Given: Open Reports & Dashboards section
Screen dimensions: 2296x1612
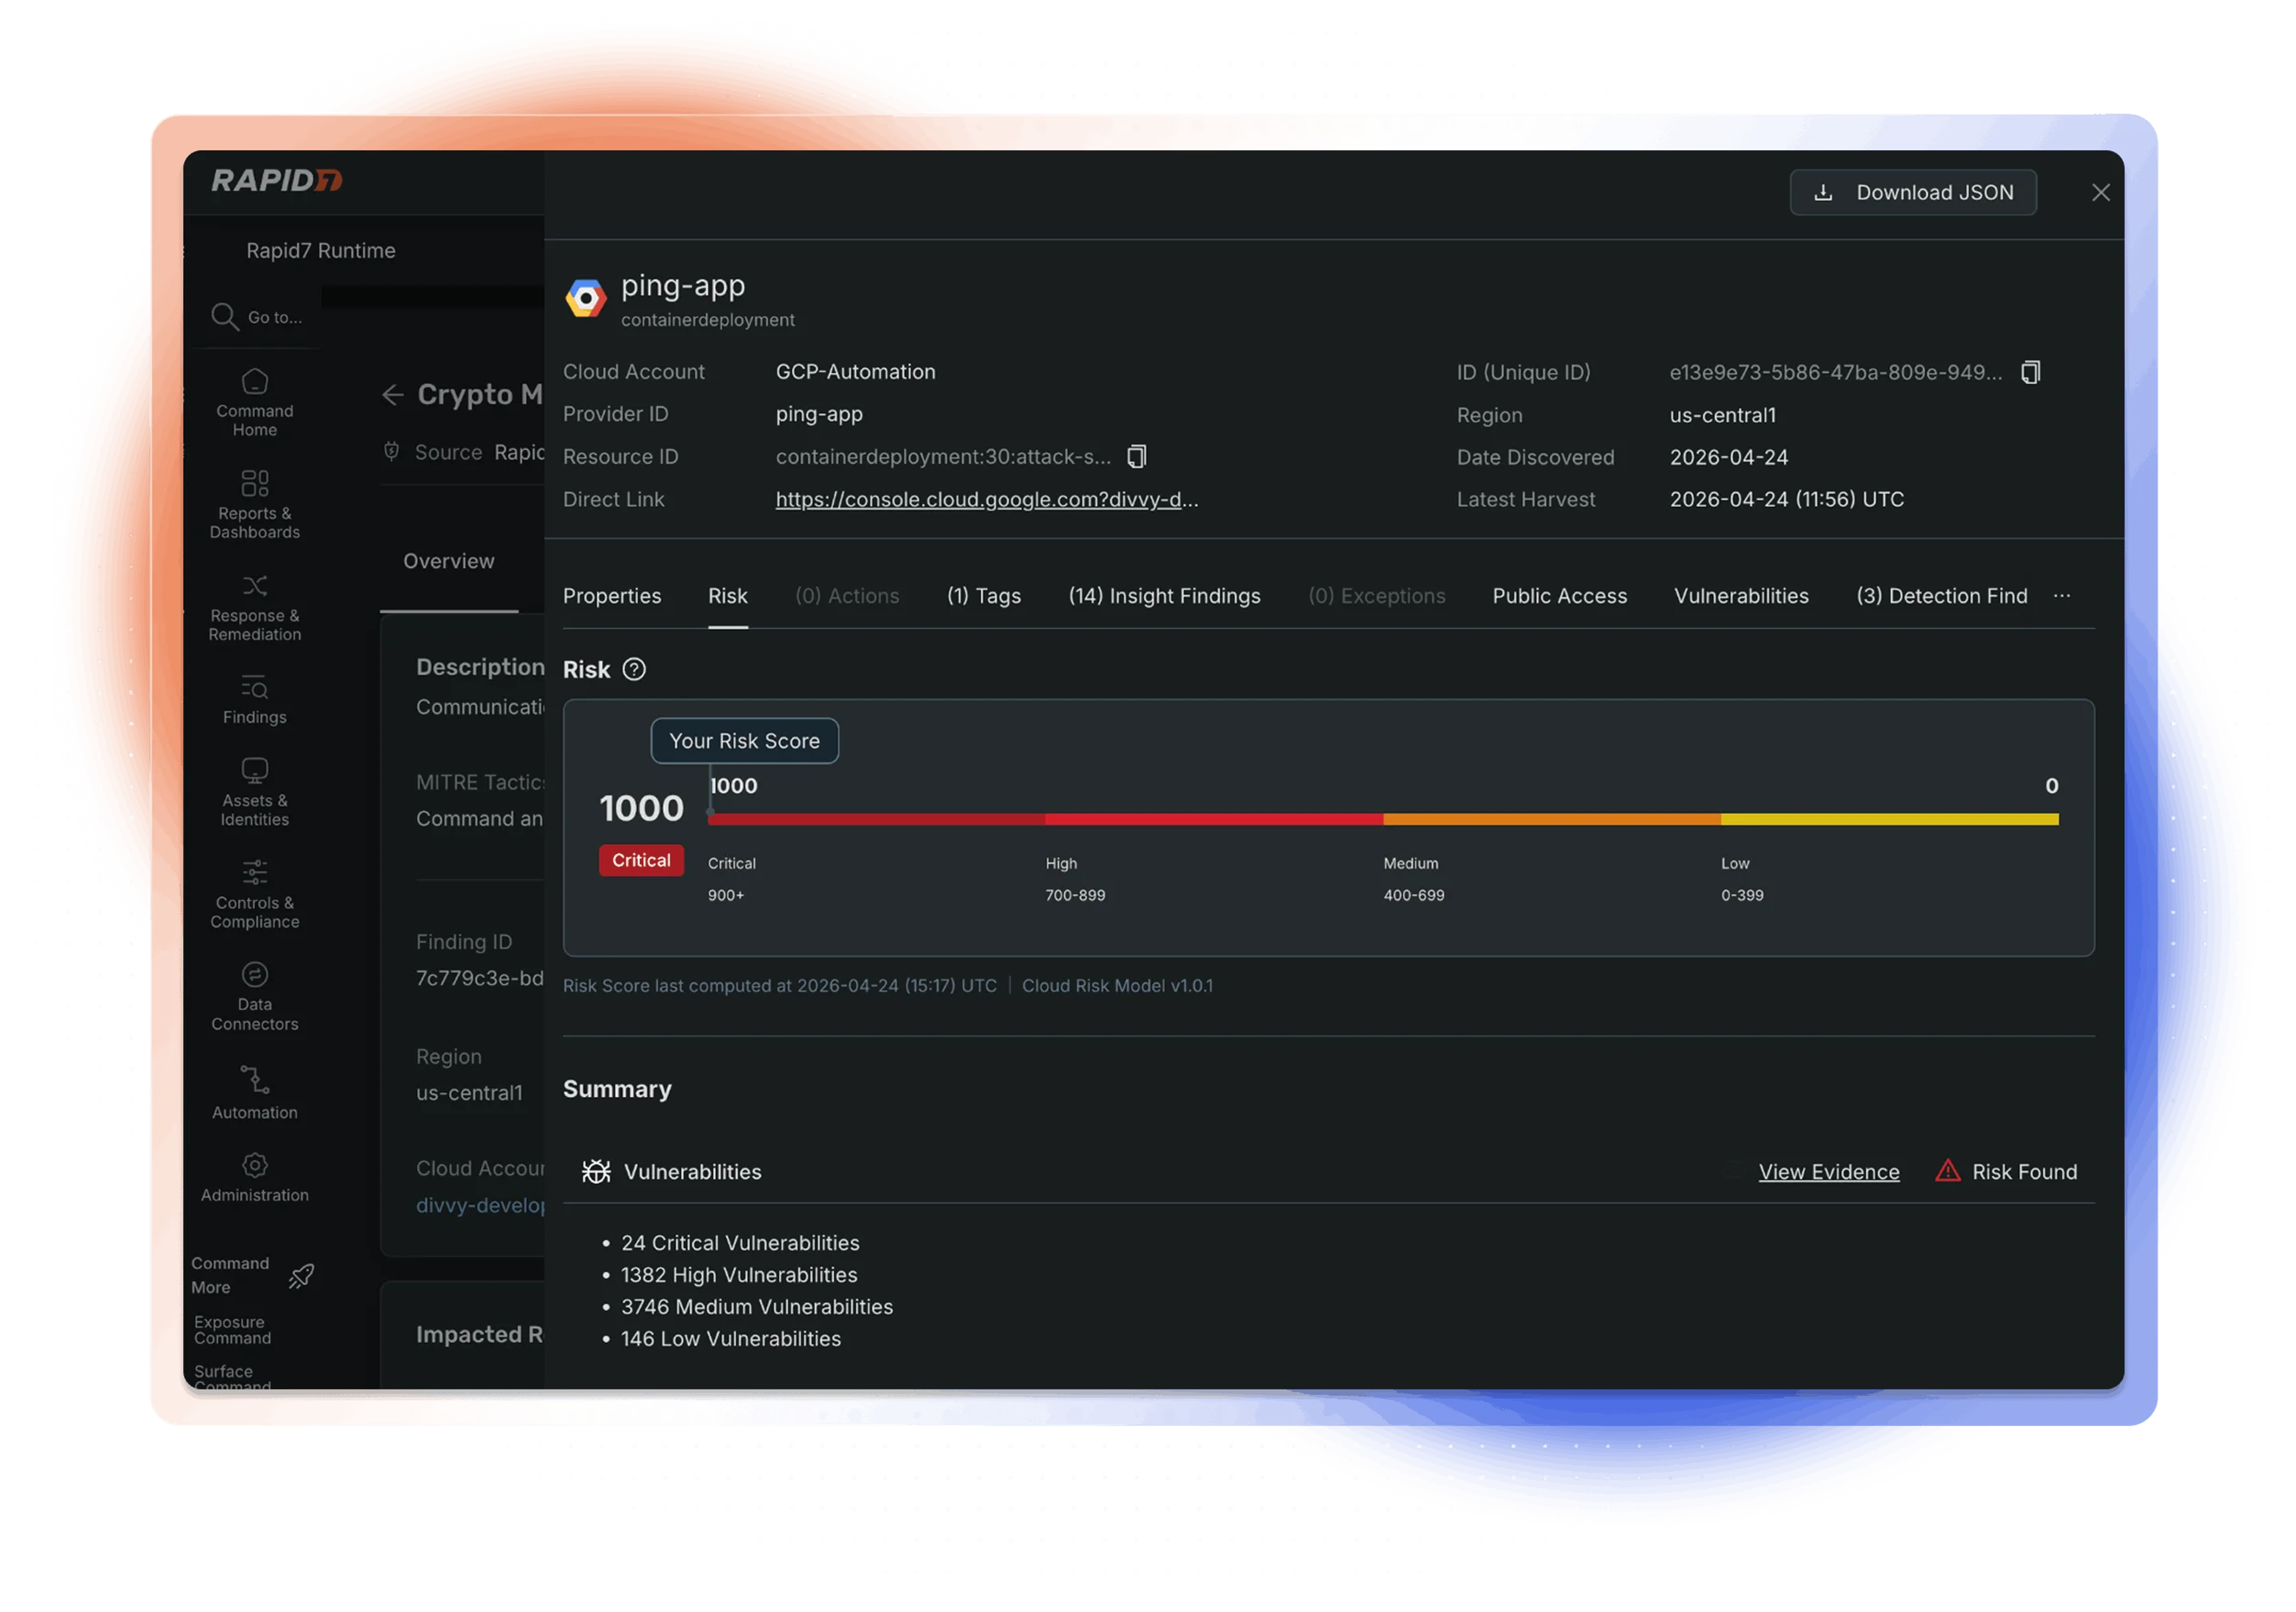Looking at the screenshot, I should pyautogui.click(x=254, y=505).
